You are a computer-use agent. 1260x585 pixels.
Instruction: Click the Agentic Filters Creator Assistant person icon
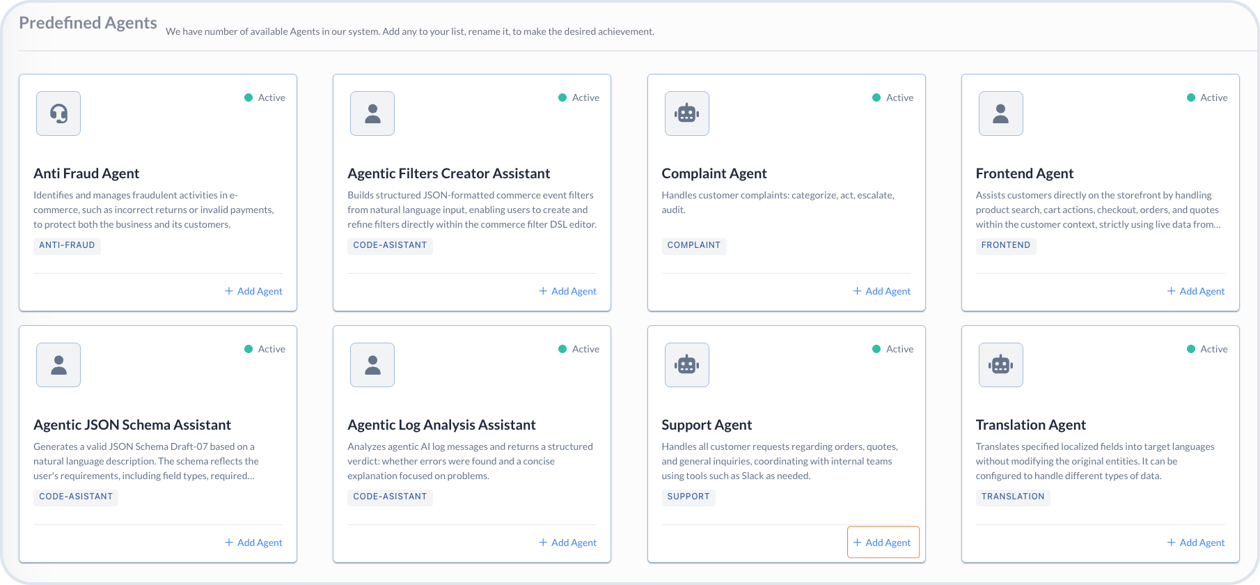coord(372,114)
